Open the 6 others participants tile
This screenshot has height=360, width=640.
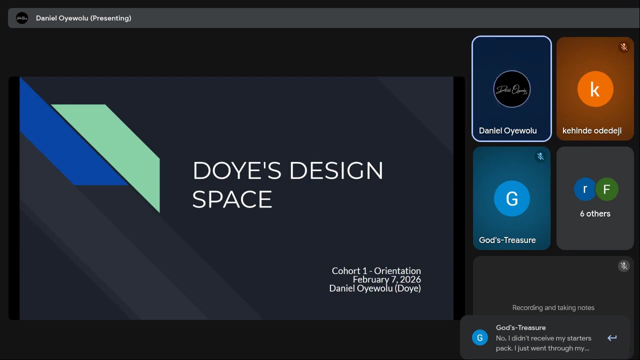click(595, 198)
